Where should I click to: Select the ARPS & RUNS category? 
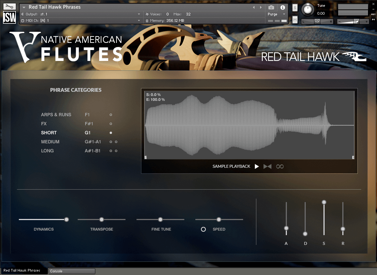point(56,115)
